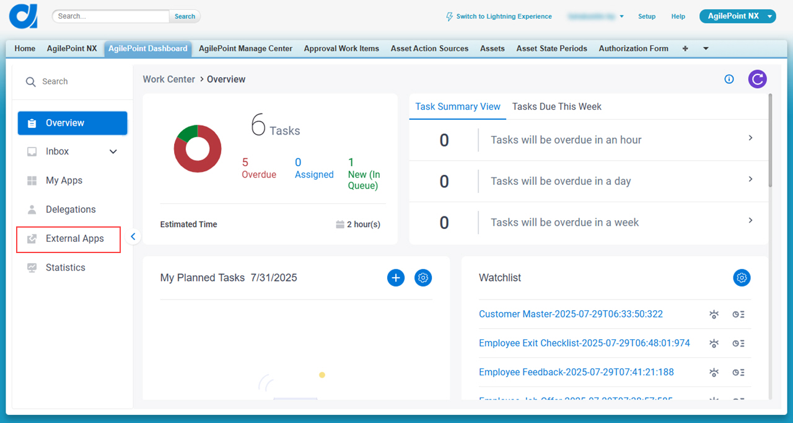Select the AgilePoint Dashboard tab
This screenshot has width=793, height=423.
click(x=147, y=48)
